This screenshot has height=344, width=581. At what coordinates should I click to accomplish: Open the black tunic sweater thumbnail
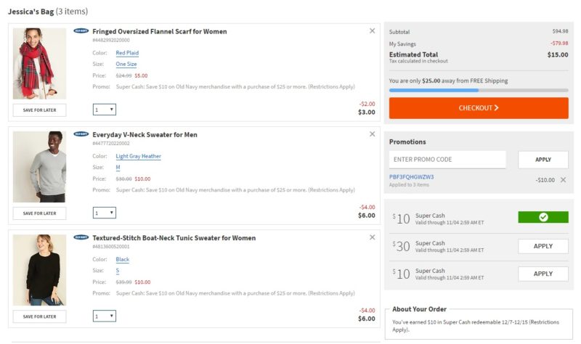(x=40, y=270)
